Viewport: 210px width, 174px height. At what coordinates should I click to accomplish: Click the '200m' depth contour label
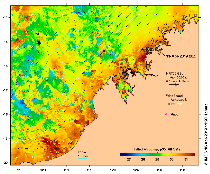click(x=82, y=152)
